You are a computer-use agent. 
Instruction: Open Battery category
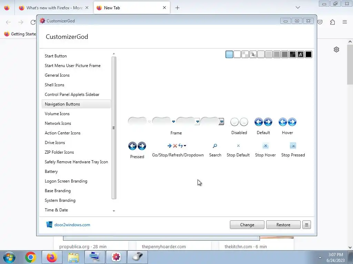pos(76,172)
